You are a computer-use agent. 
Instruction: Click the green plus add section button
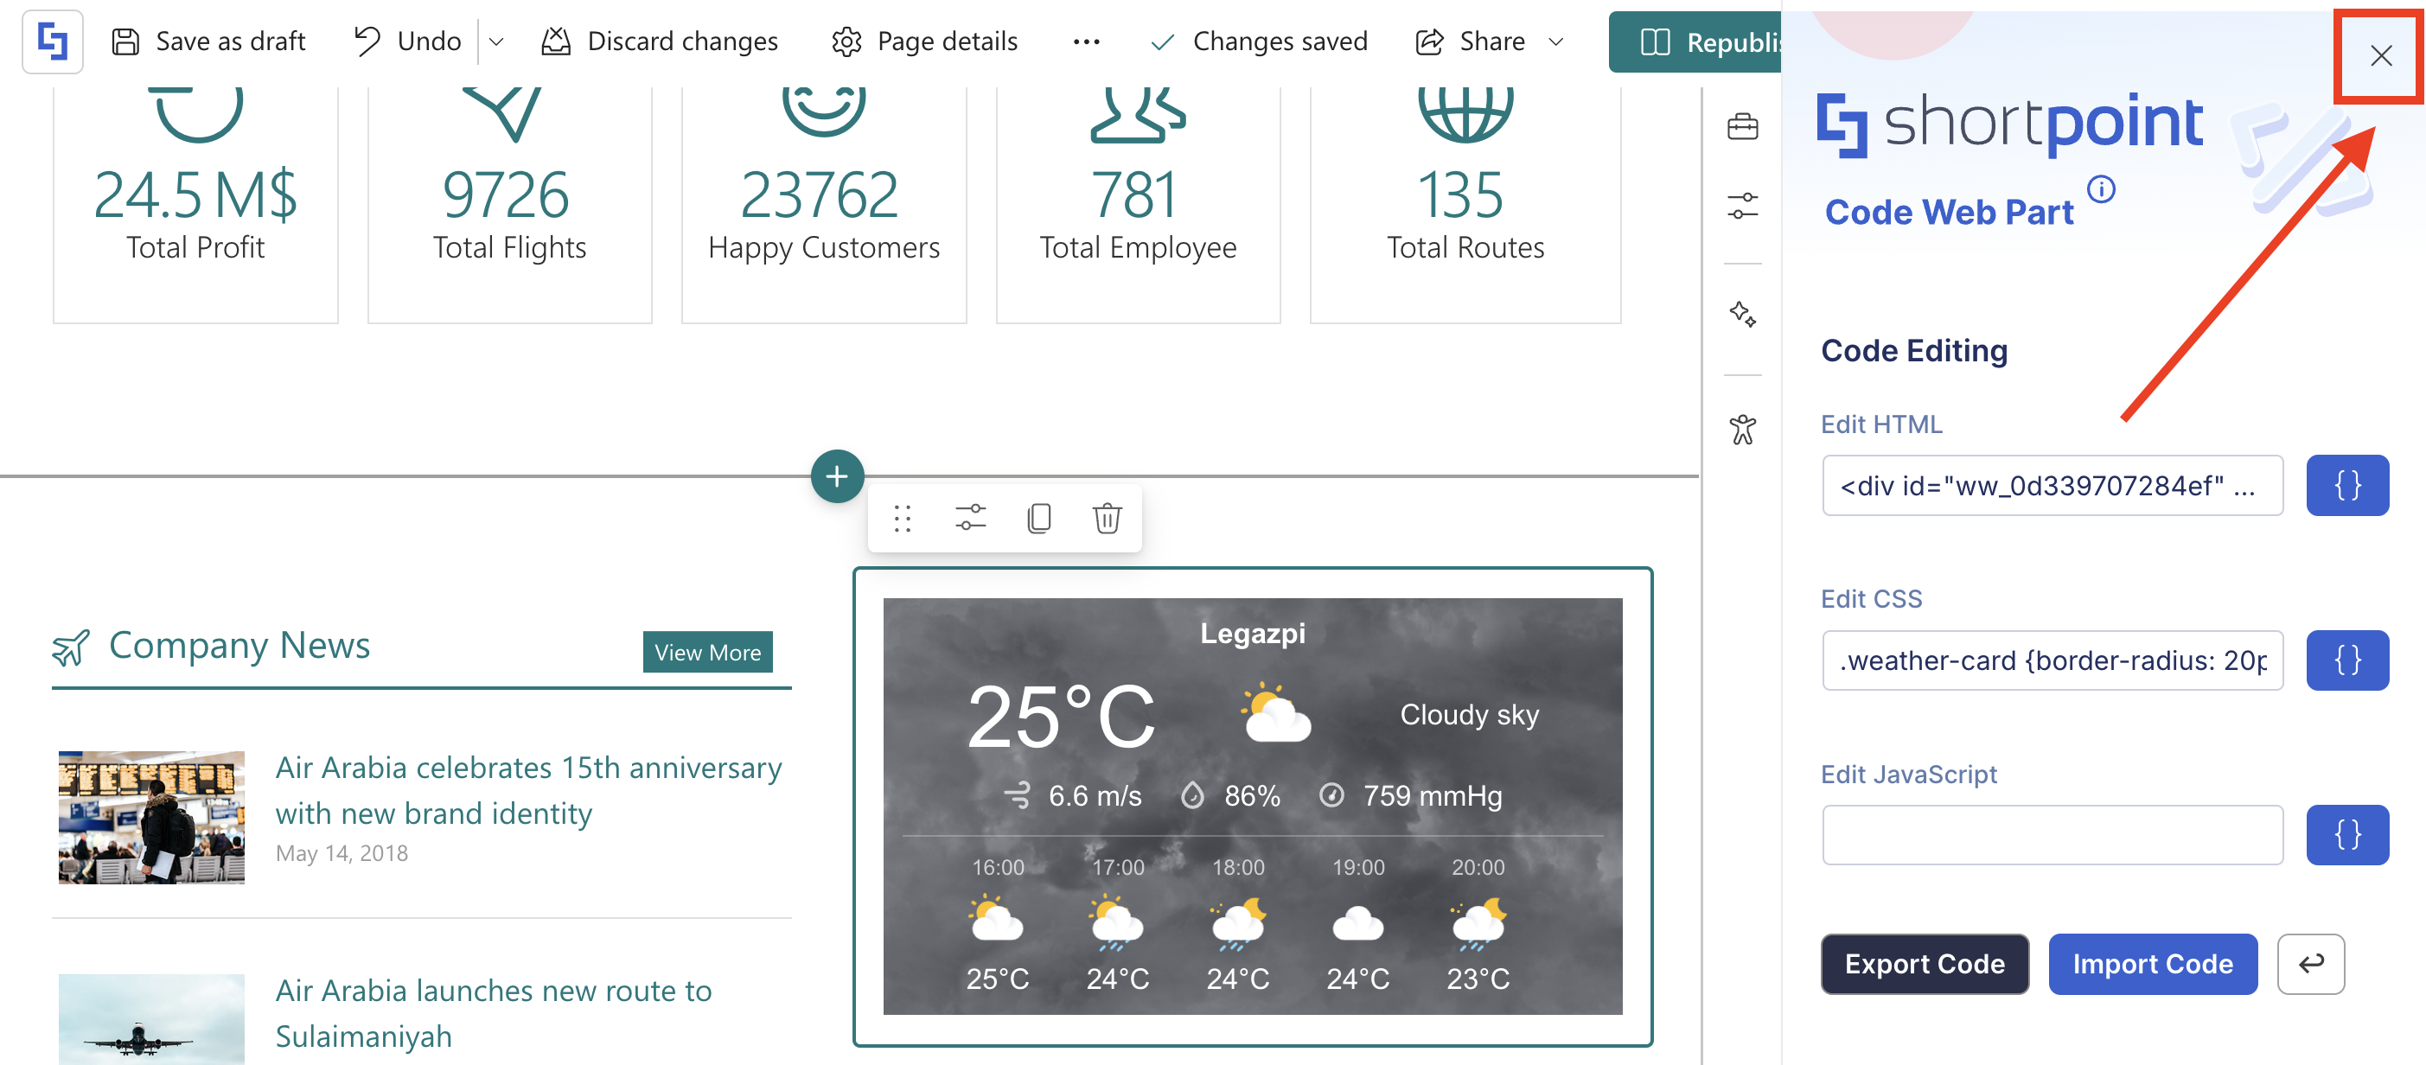click(x=836, y=476)
